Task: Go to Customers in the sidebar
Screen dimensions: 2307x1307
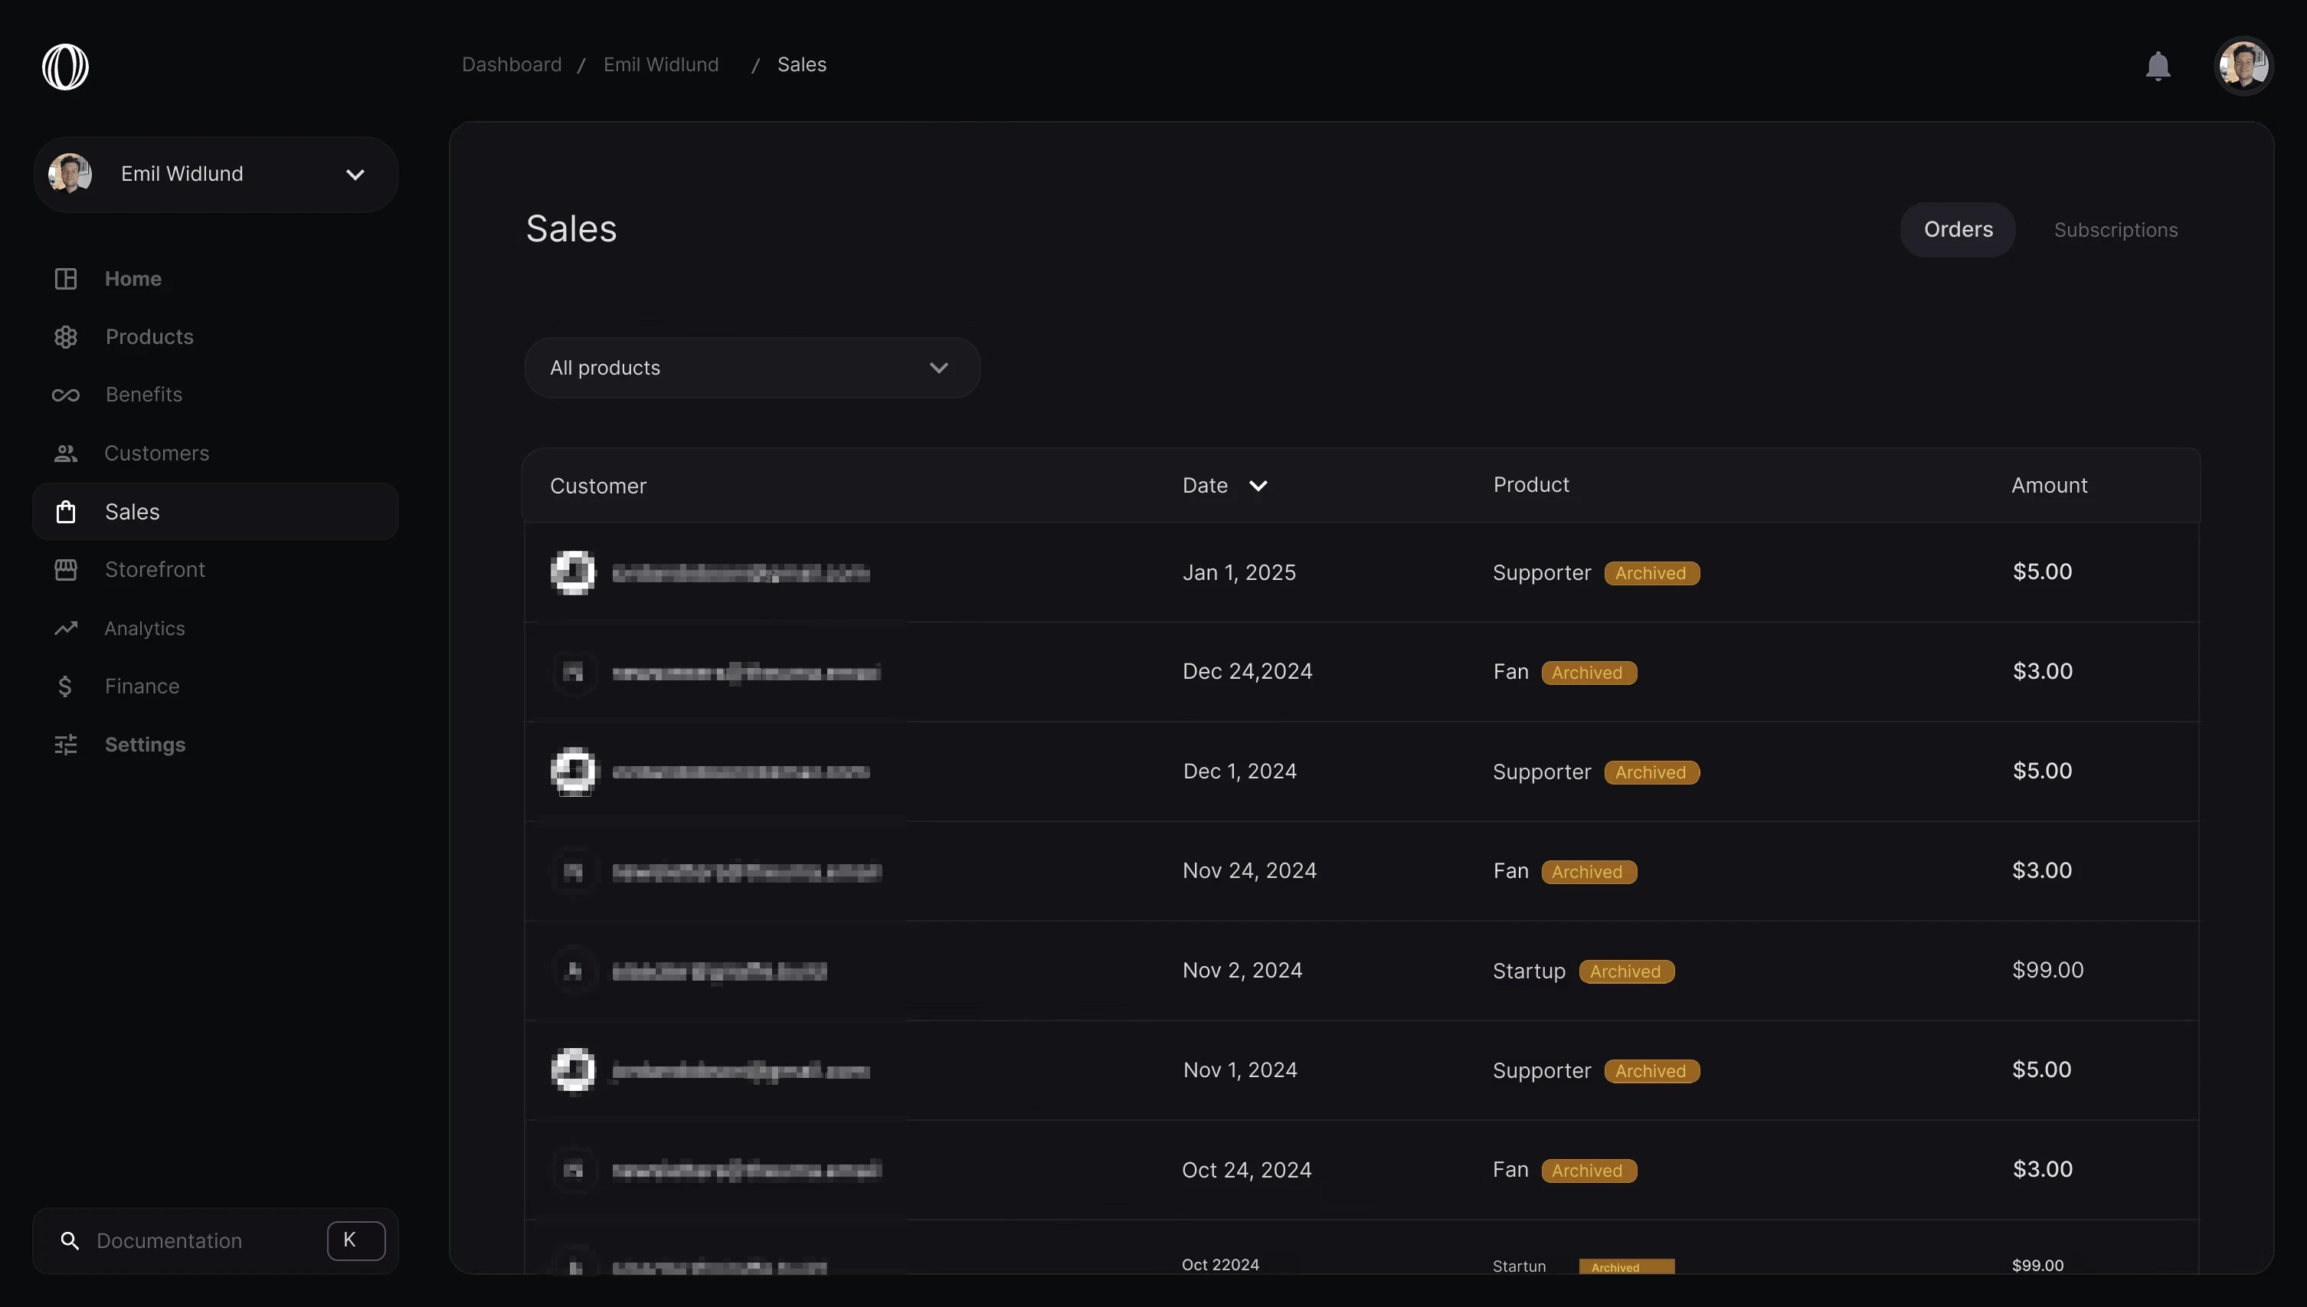Action: click(156, 454)
